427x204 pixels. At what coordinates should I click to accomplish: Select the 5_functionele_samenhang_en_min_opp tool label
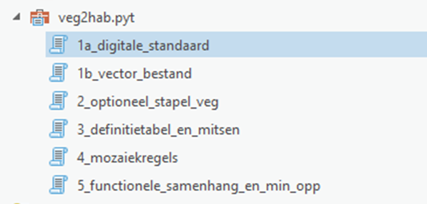pyautogui.click(x=199, y=186)
